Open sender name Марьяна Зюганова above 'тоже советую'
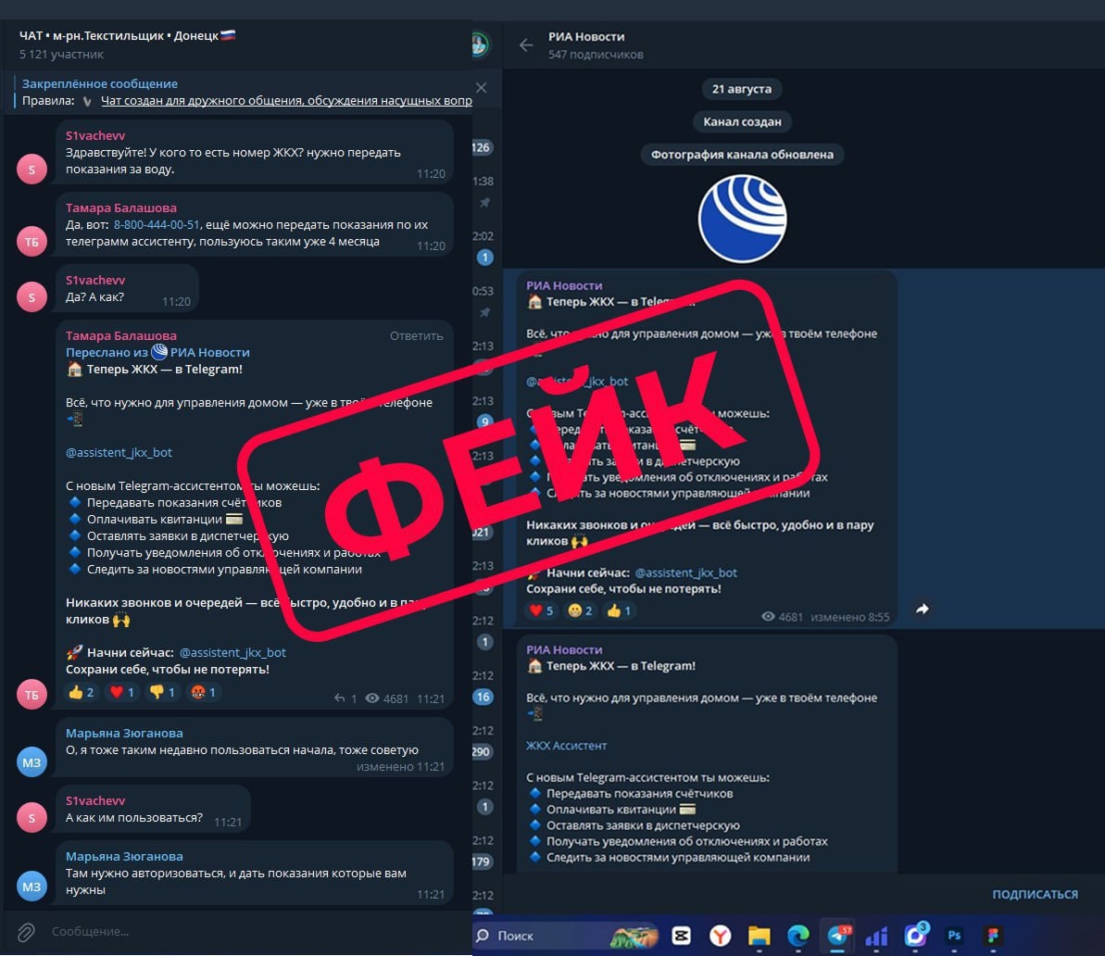This screenshot has width=1105, height=956. click(124, 733)
